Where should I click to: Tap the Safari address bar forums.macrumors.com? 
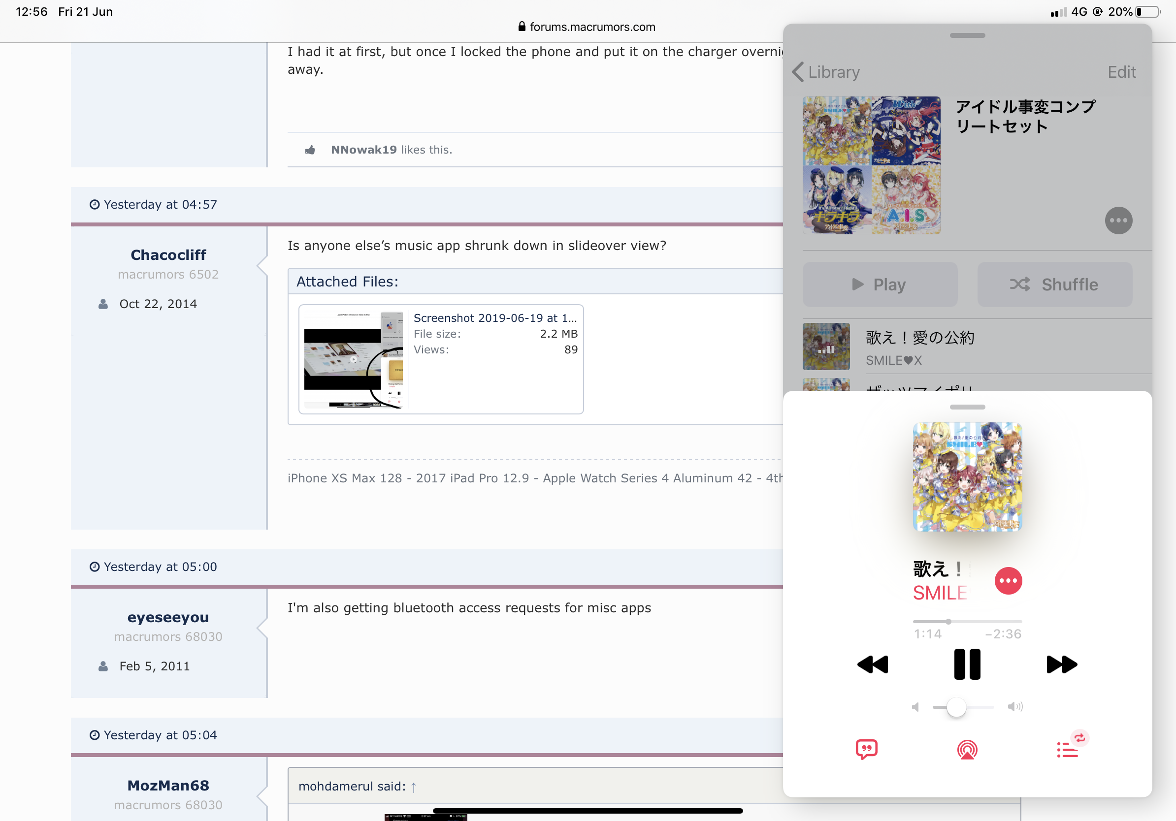(587, 27)
